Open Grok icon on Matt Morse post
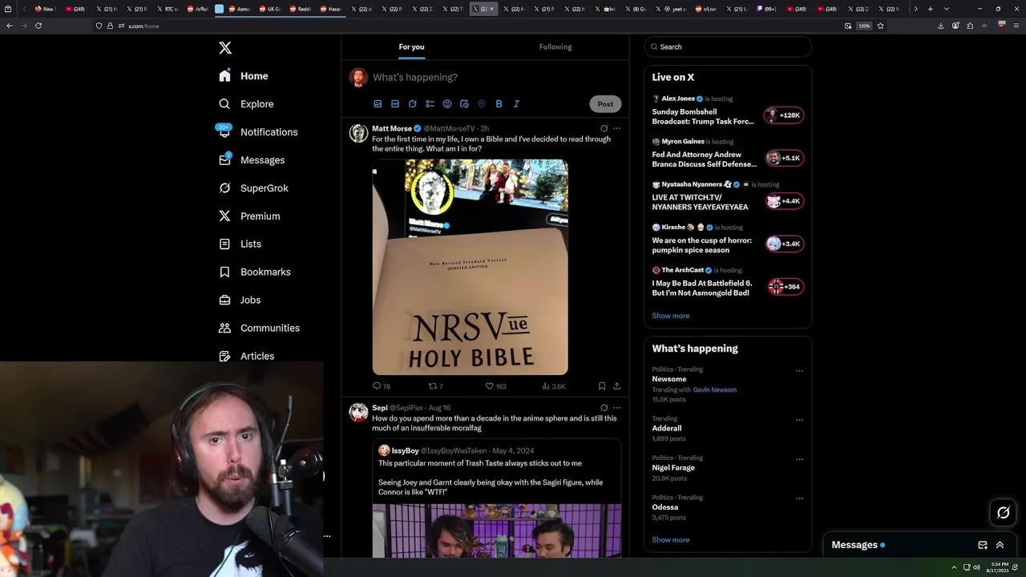 (x=604, y=128)
